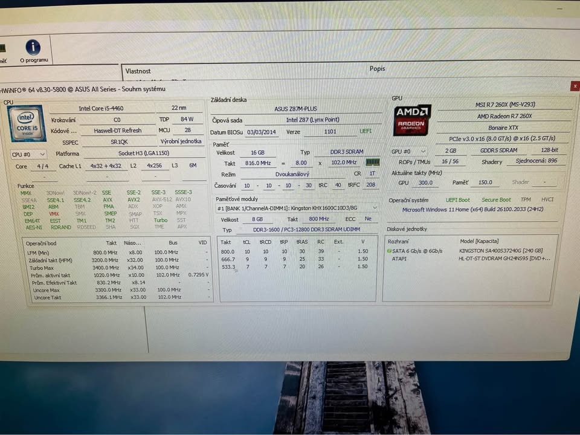Click the "Popis" column header
The image size is (580, 435).
377,68
